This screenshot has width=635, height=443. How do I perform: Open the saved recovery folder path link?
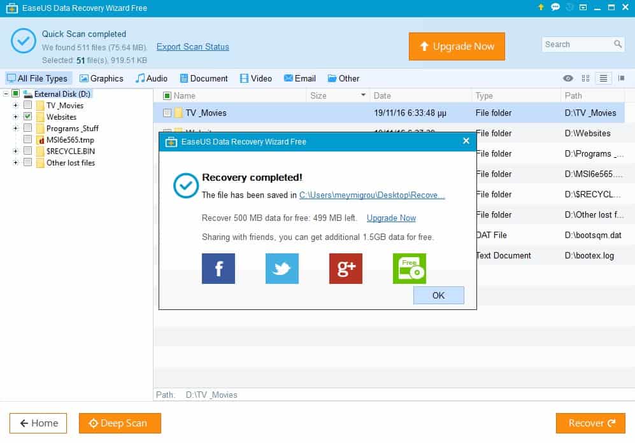[372, 195]
